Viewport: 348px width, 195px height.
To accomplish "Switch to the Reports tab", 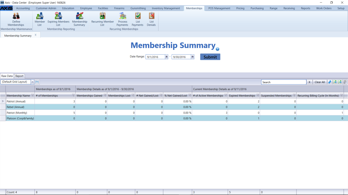I will pyautogui.click(x=305, y=8).
